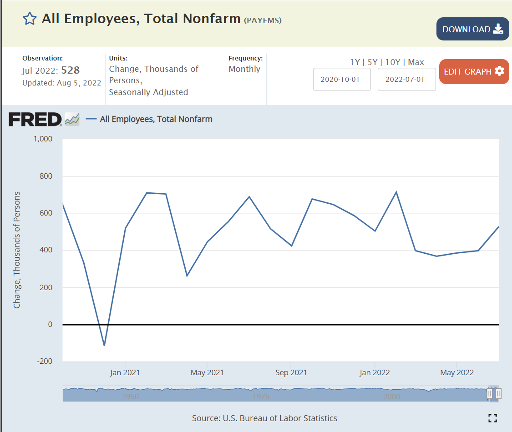This screenshot has height=432, width=512.
Task: Click the small chart icon beside the FRED logo
Action: pos(72,119)
